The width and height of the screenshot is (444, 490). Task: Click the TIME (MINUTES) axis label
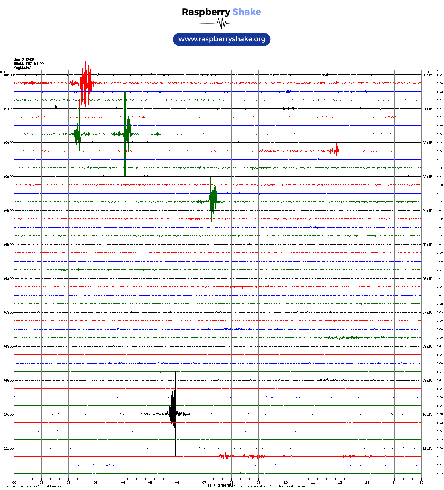tap(221, 486)
